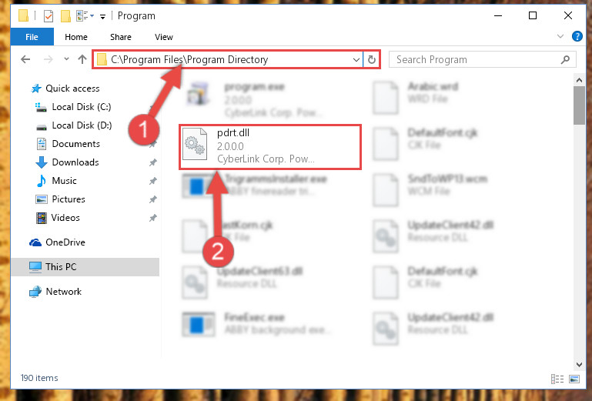This screenshot has height=401, width=592.
Task: Click the search magnifier icon
Action: [565, 60]
